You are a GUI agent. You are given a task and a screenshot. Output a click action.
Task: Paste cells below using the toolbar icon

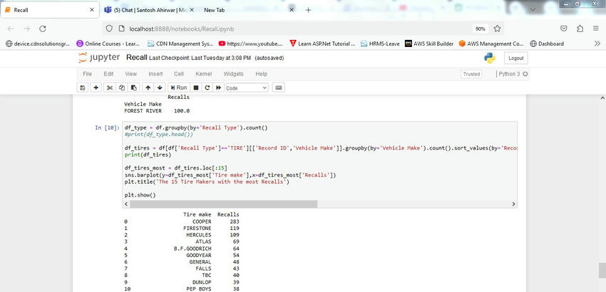(133, 88)
